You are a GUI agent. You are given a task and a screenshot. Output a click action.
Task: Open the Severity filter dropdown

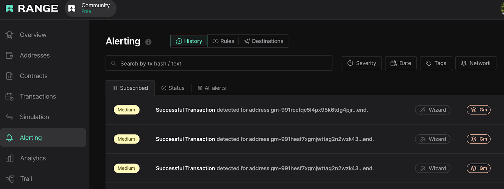(362, 63)
